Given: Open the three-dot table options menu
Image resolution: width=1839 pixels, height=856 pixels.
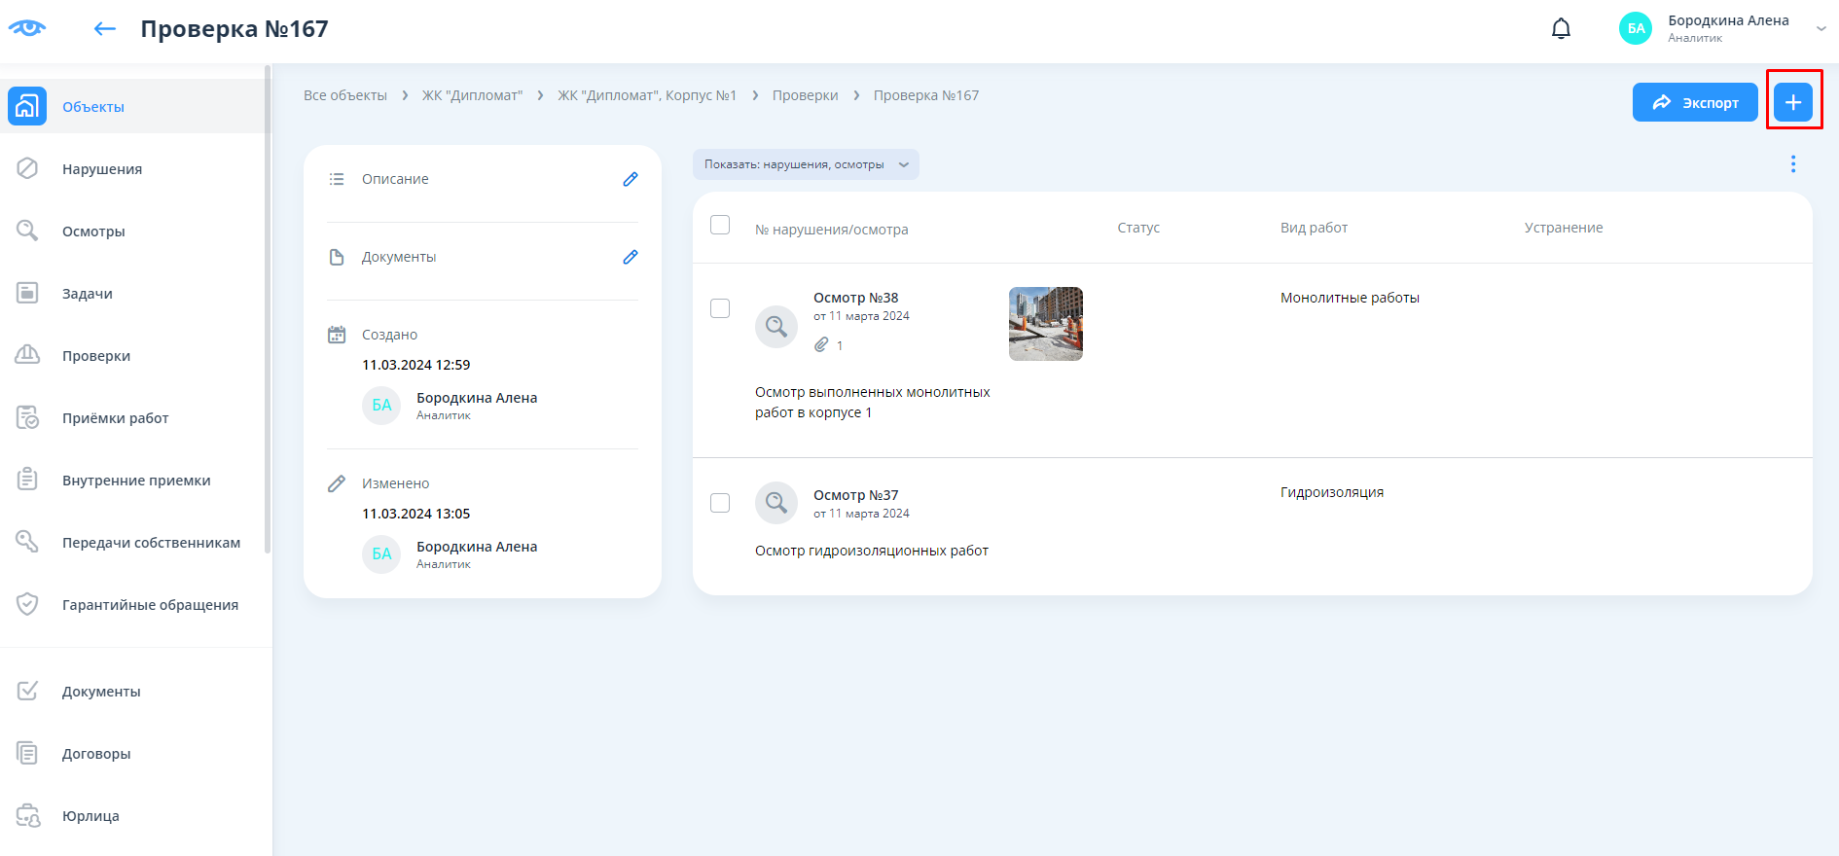Looking at the screenshot, I should (x=1792, y=164).
